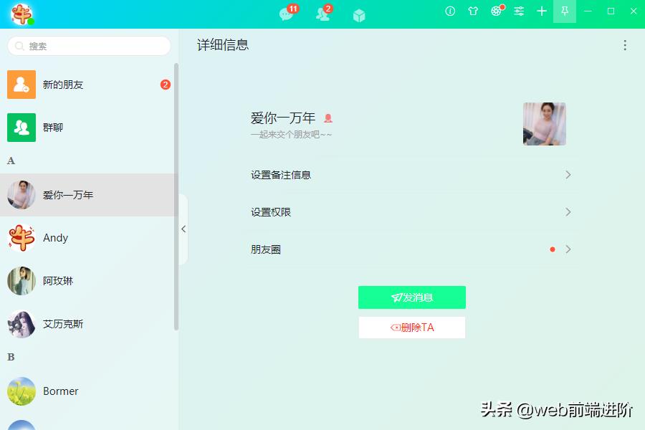Viewport: 645px width, 430px height.
Task: Open 朋友圈 with the red dot indicator
Action: pos(412,249)
